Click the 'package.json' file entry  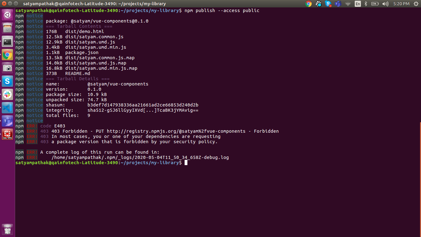pyautogui.click(x=82, y=52)
